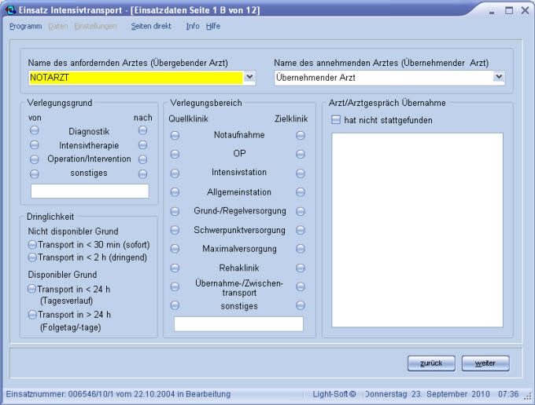Select Allgemeinstation as Quellklinik
Image resolution: width=535 pixels, height=405 pixels.
point(175,192)
